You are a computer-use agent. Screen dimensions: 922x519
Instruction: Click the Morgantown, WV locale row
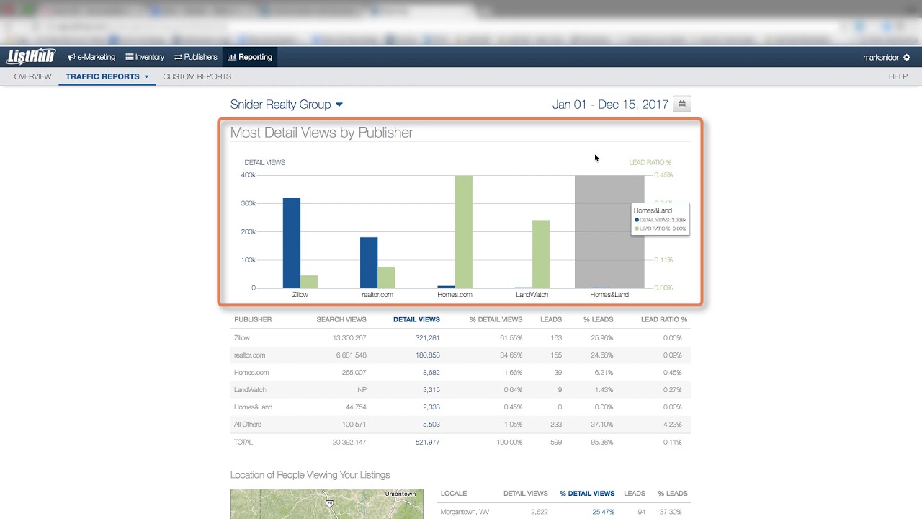(x=565, y=512)
